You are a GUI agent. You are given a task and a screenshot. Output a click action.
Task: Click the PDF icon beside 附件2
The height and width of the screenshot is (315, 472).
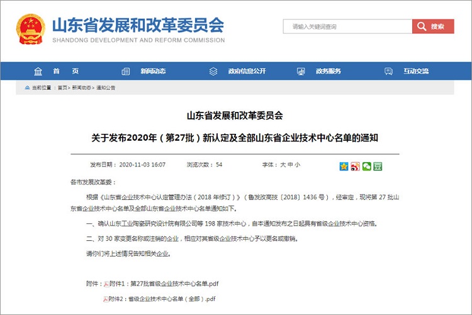pyautogui.click(x=104, y=298)
